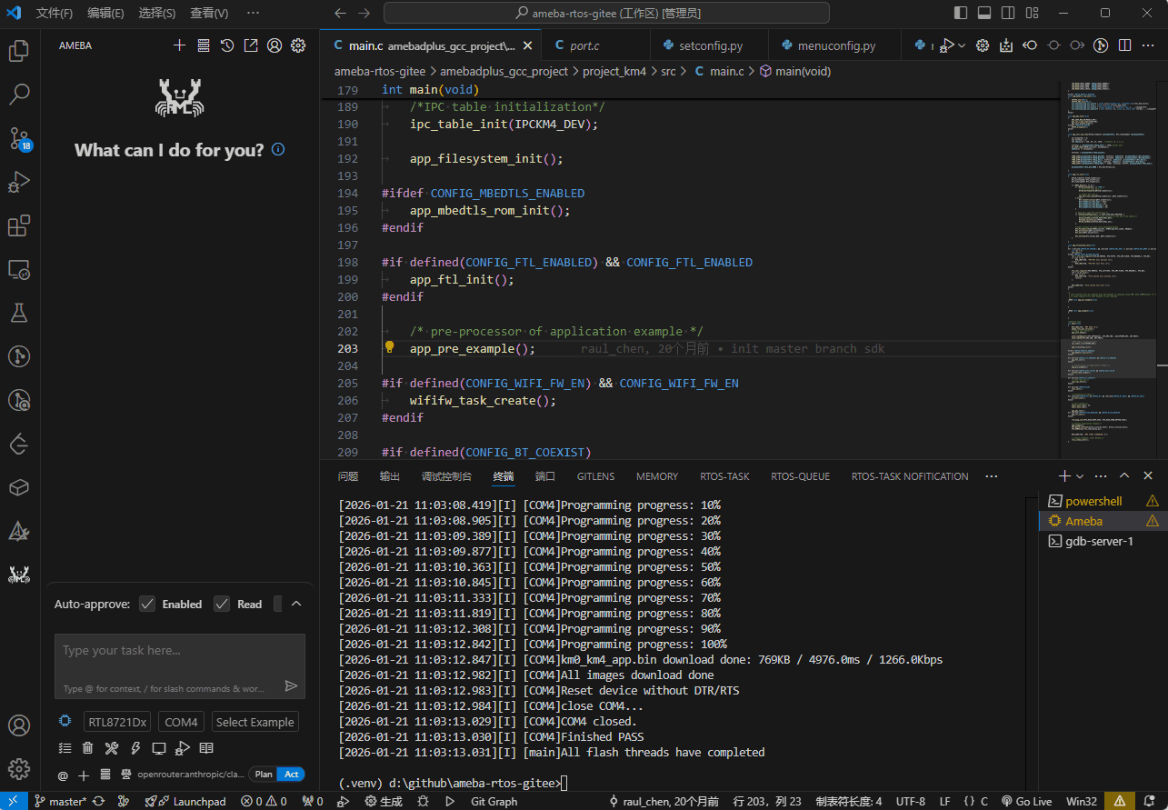Click the trash can icon in Ameba panel
This screenshot has width=1168, height=810.
87,748
